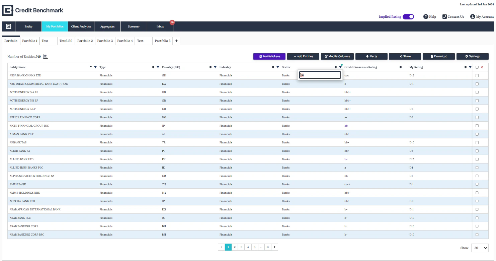Click the Inbox notification badge
Screen dimensions: 496x261
(172, 22)
